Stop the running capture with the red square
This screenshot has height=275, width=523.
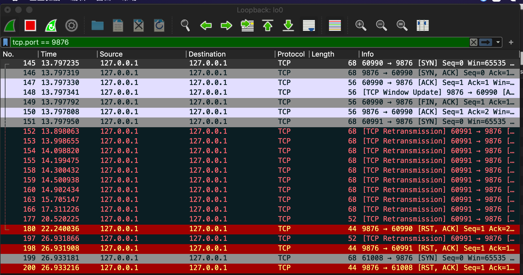tap(30, 26)
